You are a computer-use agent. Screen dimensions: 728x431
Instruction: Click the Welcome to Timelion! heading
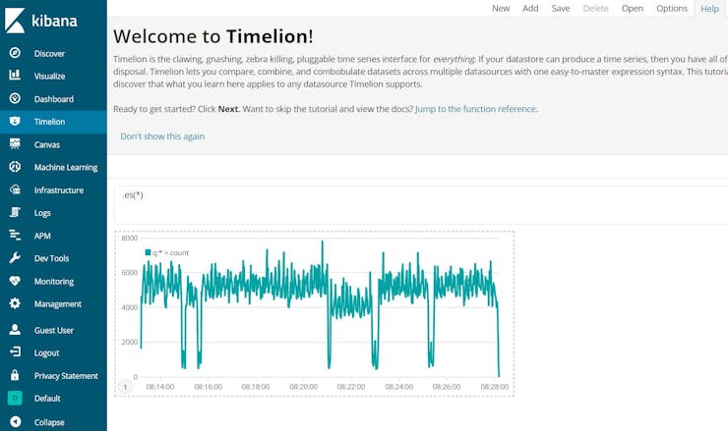(213, 36)
